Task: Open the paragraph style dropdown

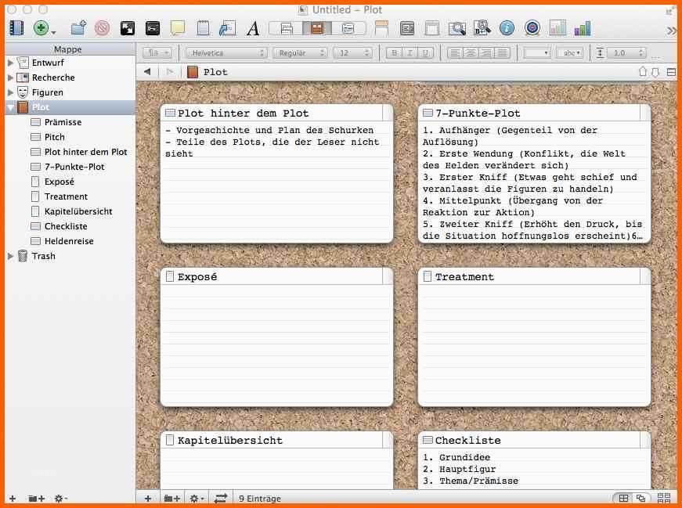Action: click(x=157, y=53)
